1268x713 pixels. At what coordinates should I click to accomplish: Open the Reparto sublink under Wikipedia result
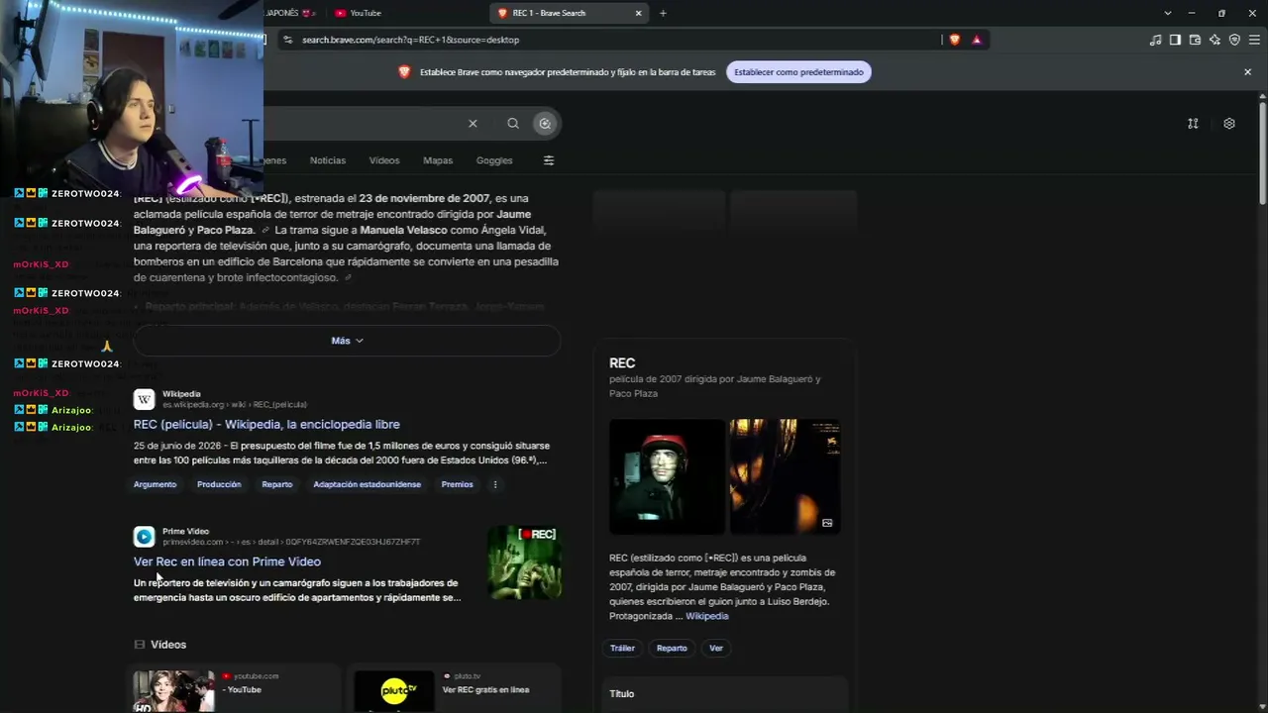pos(277,484)
